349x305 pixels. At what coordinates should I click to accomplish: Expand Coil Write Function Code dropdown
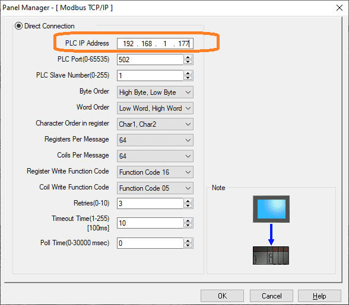point(155,188)
